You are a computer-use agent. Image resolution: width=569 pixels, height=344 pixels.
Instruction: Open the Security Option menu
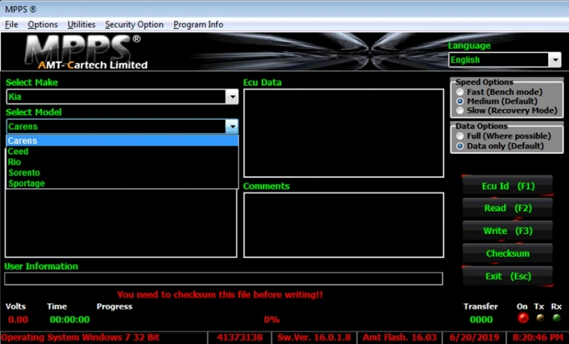tap(134, 24)
